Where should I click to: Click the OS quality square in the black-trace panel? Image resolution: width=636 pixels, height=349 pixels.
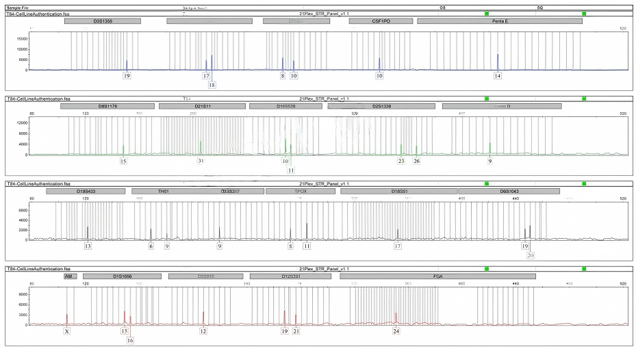pyautogui.click(x=487, y=184)
